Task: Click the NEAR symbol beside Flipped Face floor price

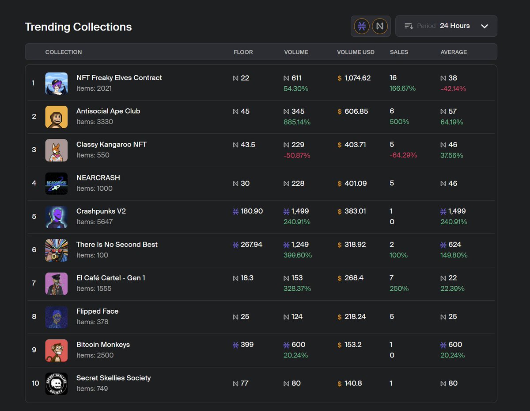Action: pyautogui.click(x=235, y=316)
